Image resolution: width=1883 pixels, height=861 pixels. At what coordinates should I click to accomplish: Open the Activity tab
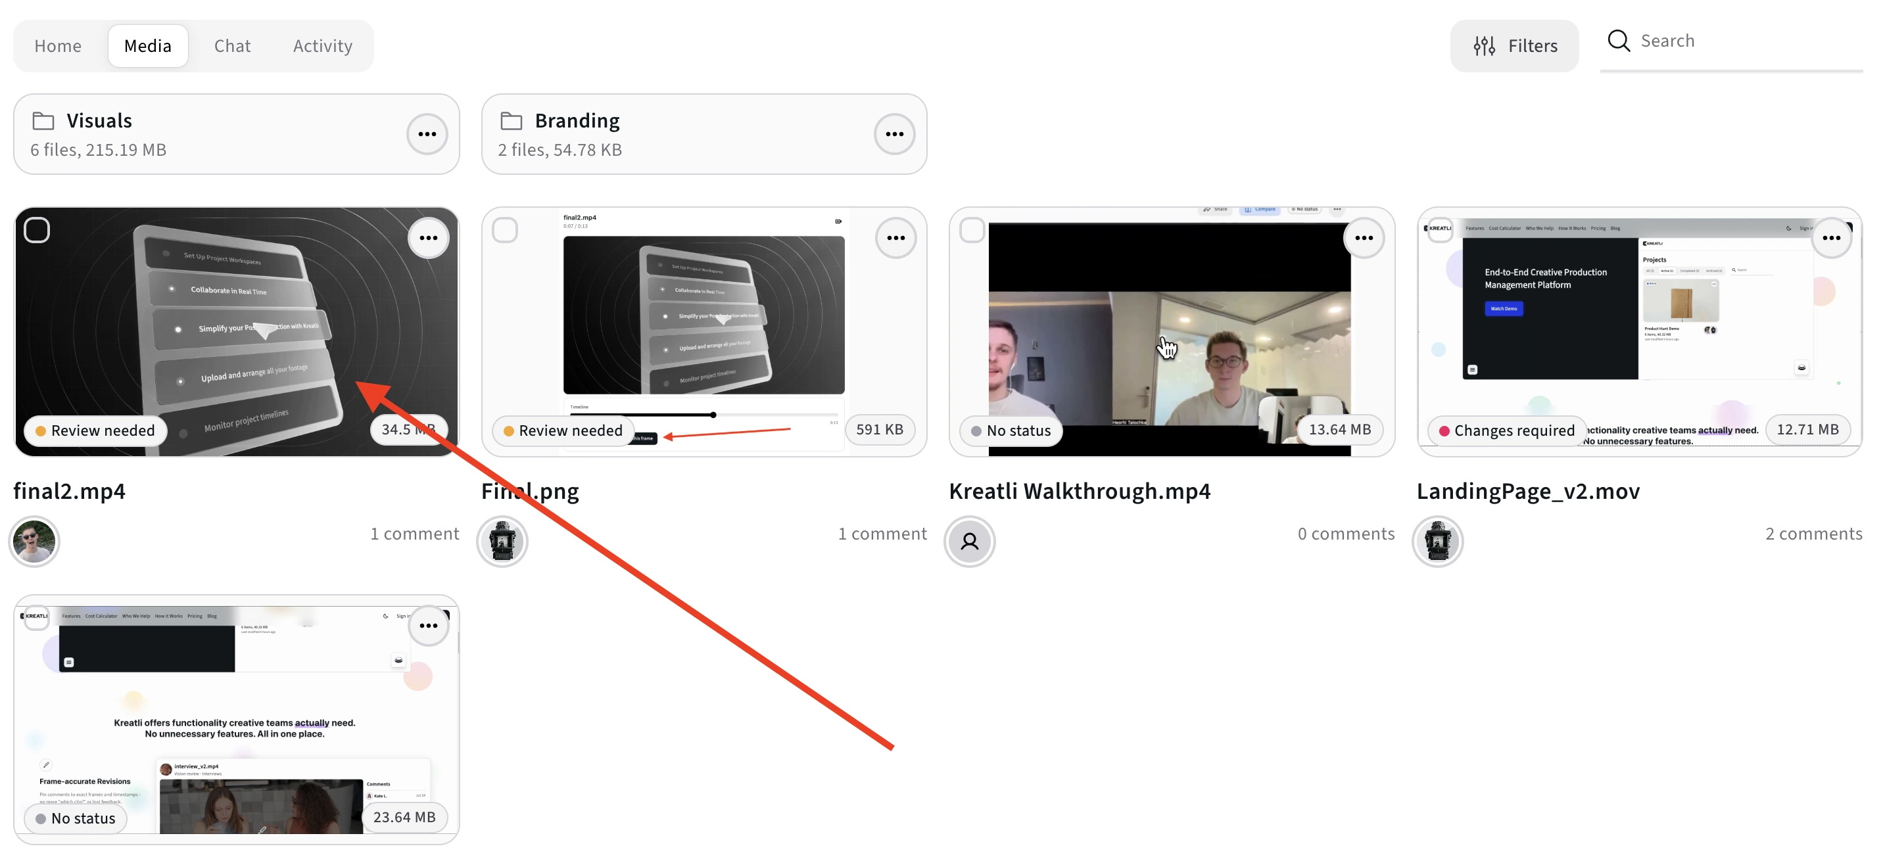coord(322,45)
